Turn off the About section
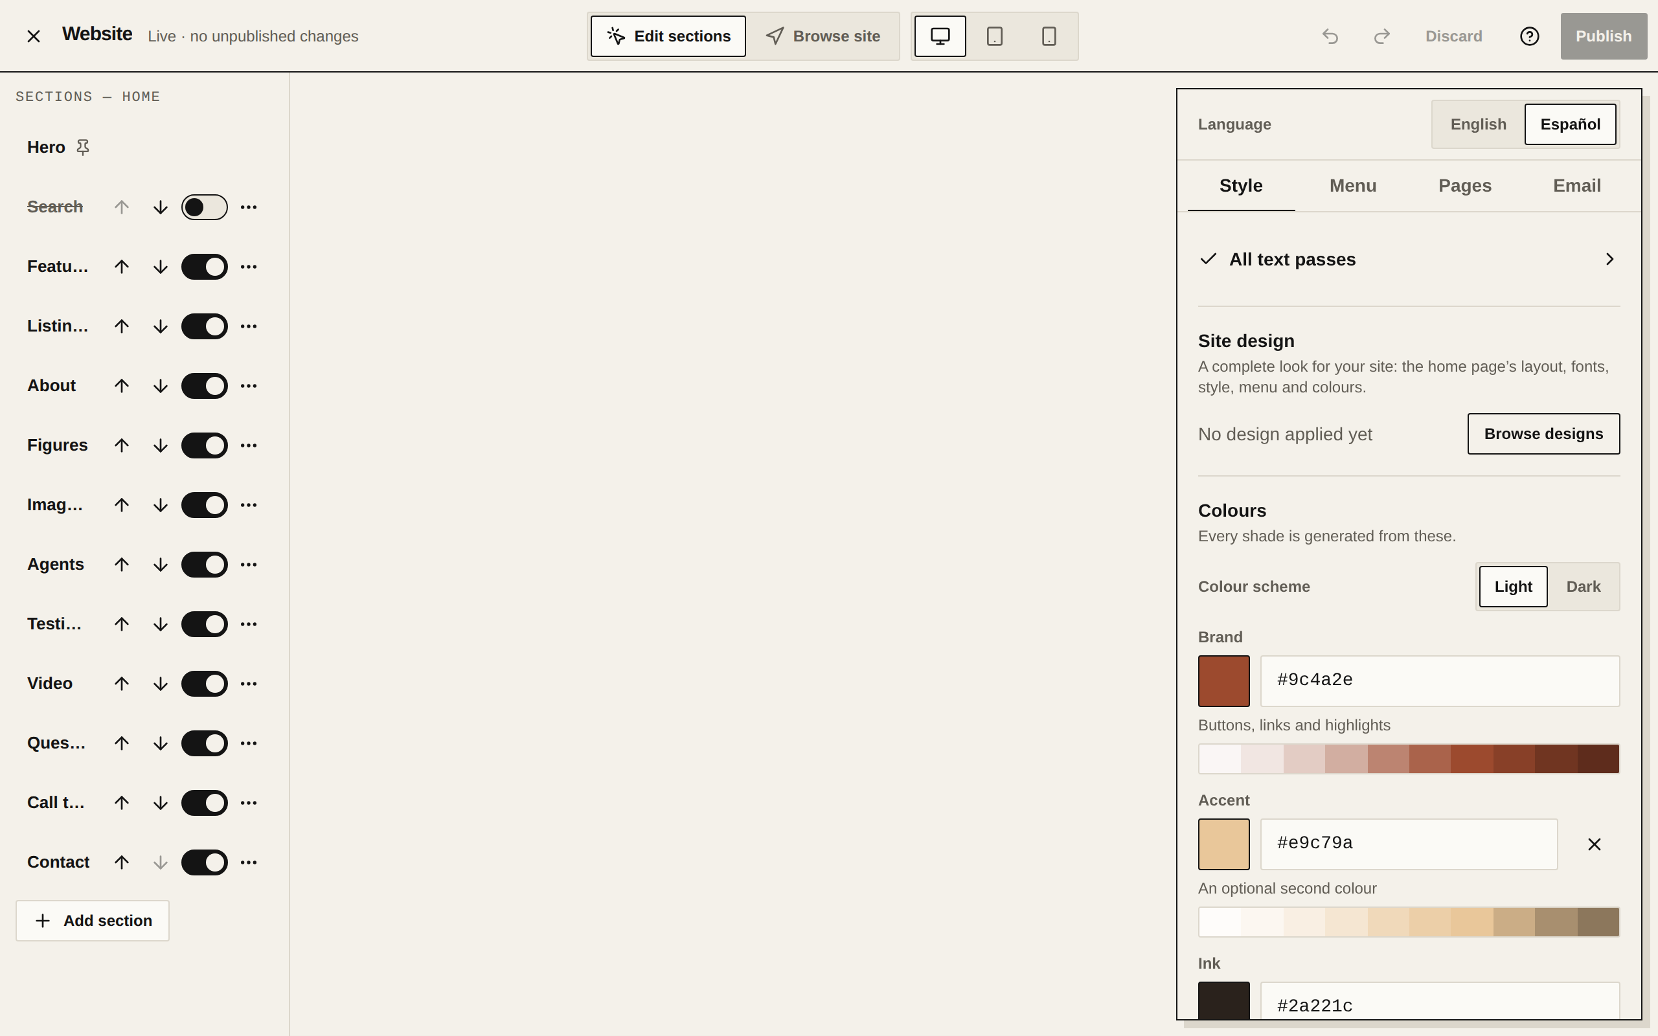 tap(204, 386)
